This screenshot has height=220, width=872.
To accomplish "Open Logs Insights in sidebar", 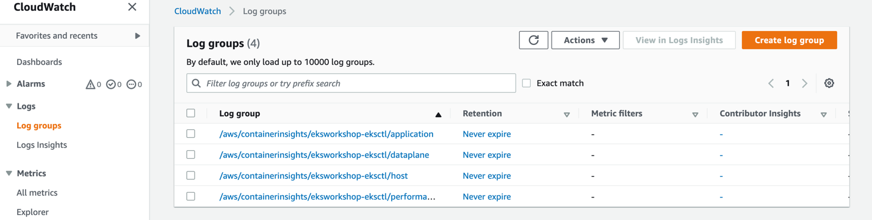I will point(41,145).
